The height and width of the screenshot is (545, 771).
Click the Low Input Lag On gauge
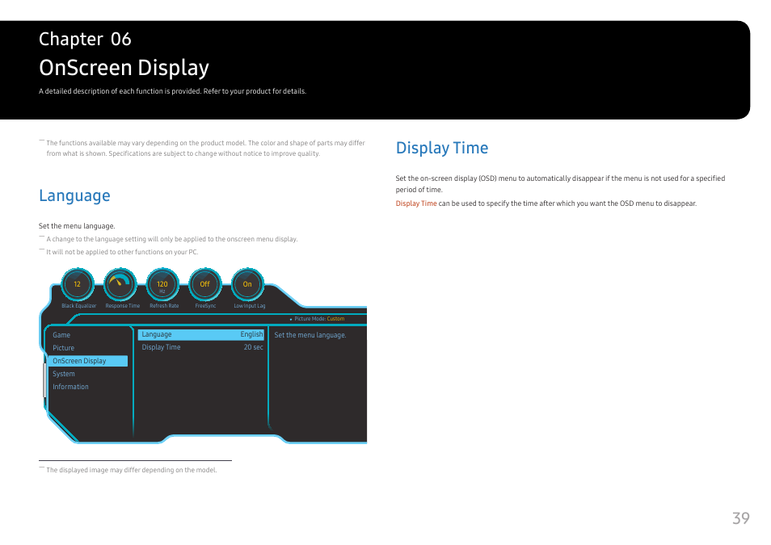point(247,284)
